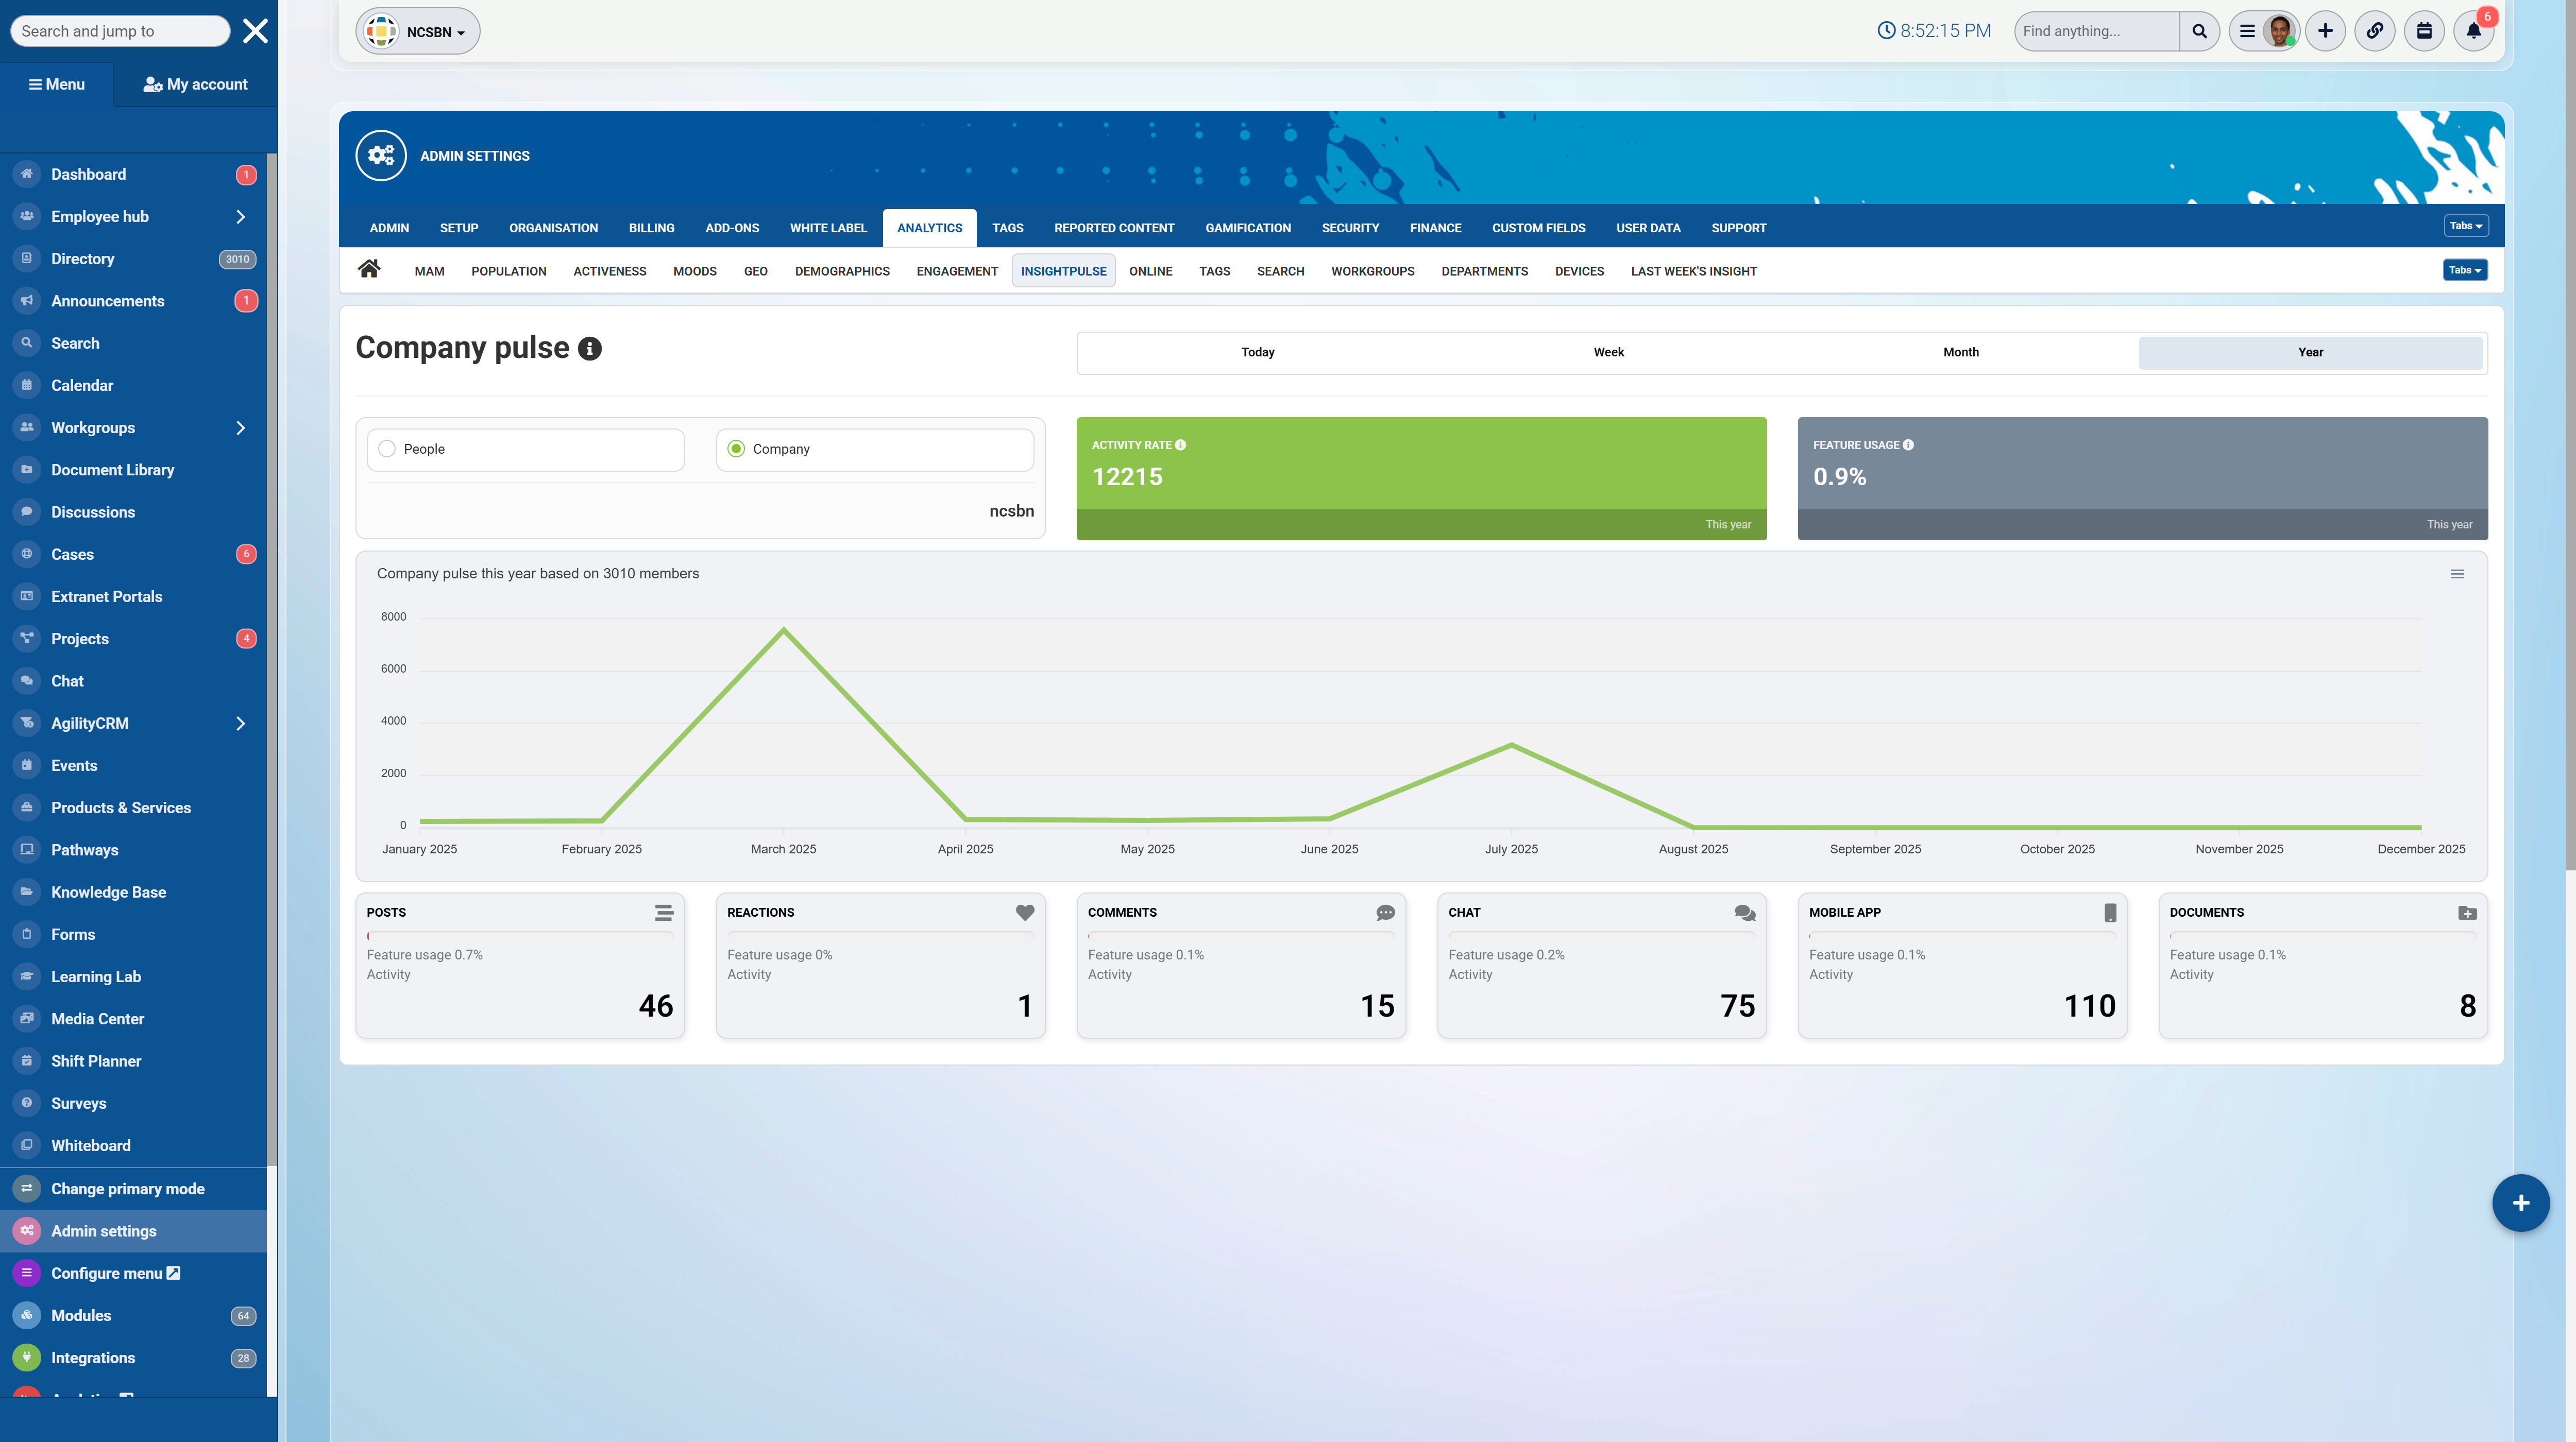
Task: Select the People radio option
Action: (x=387, y=449)
